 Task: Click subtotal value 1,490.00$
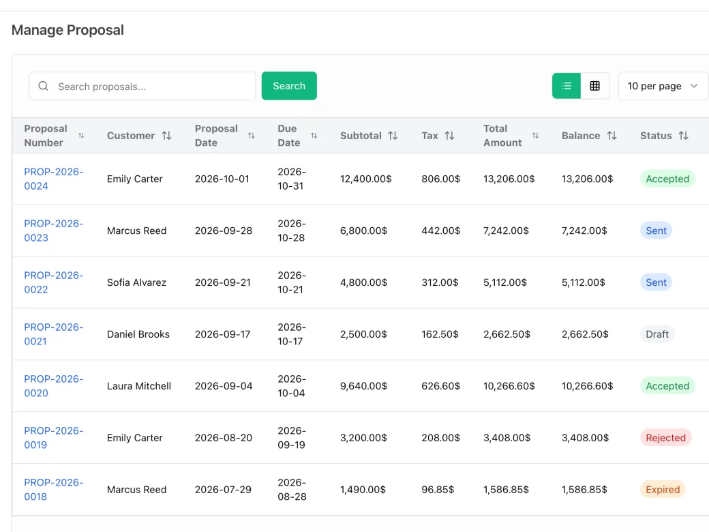point(363,490)
